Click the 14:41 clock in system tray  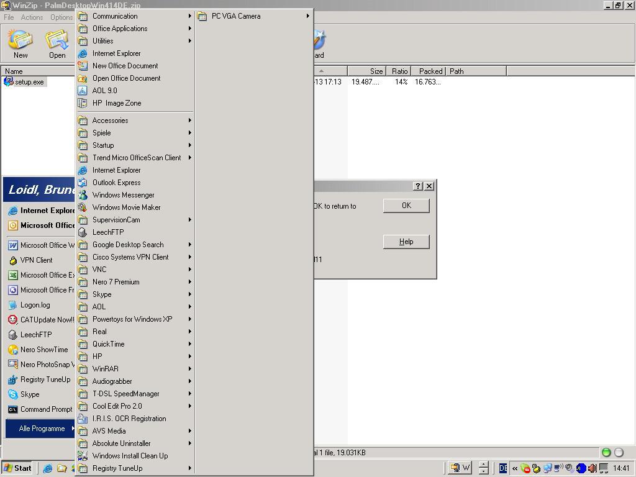[x=621, y=468]
